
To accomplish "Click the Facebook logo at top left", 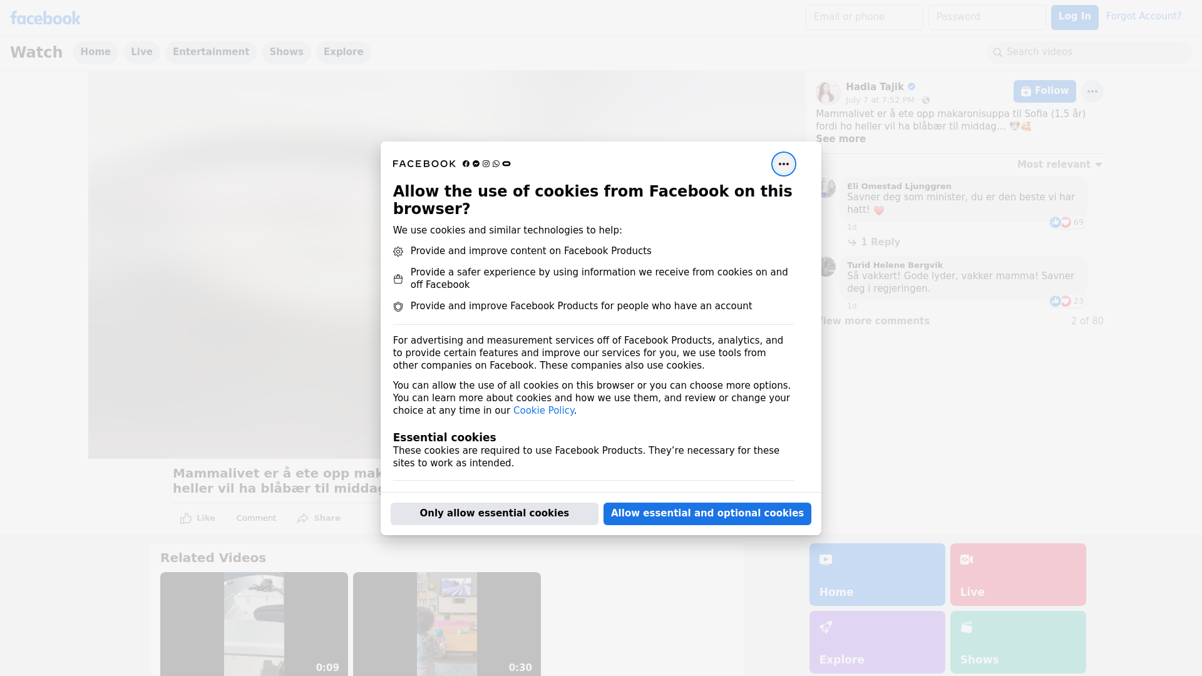I will [x=45, y=18].
